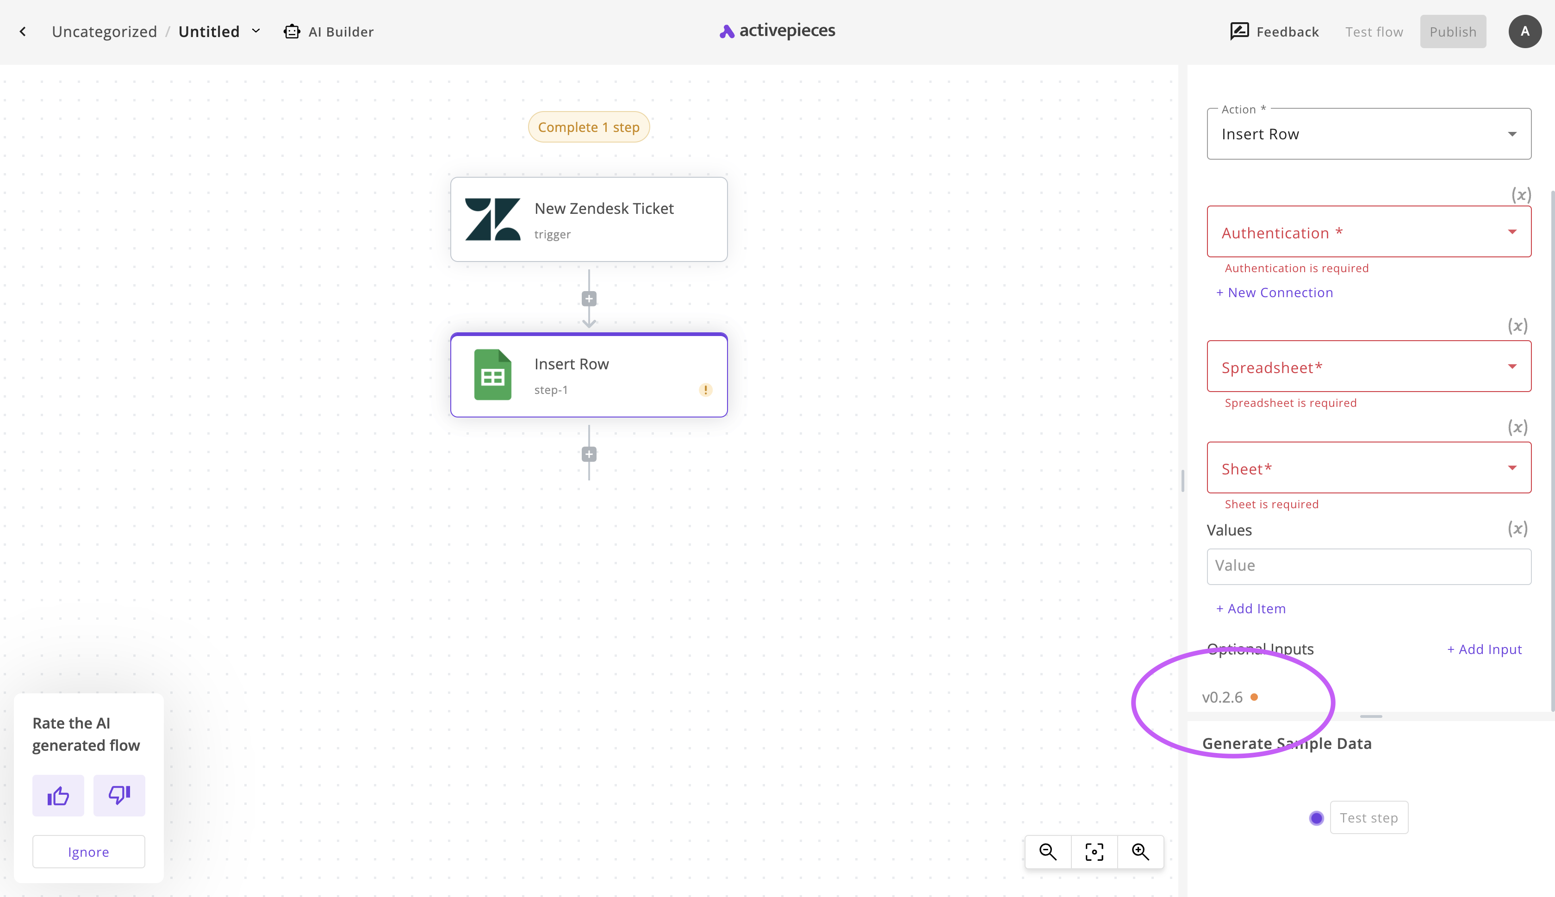This screenshot has width=1555, height=897.
Task: Thumbs up the AI generated flow
Action: [58, 795]
